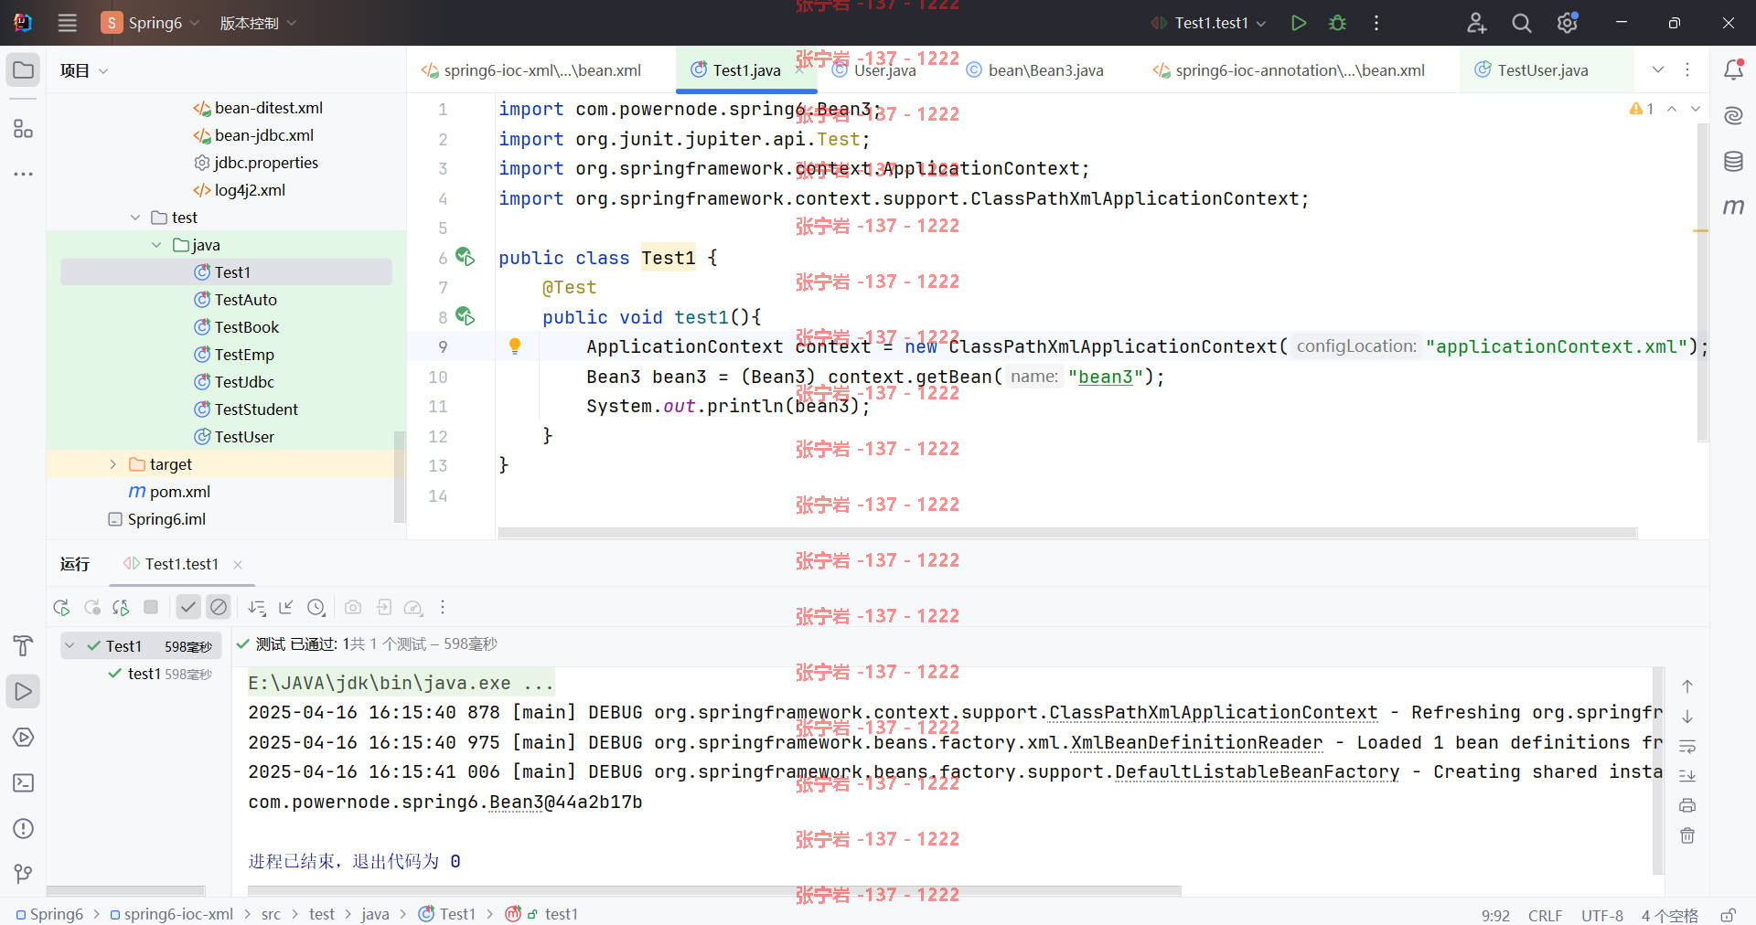1756x925 pixels.
Task: Start debugging with the bug icon
Action: tap(1337, 23)
